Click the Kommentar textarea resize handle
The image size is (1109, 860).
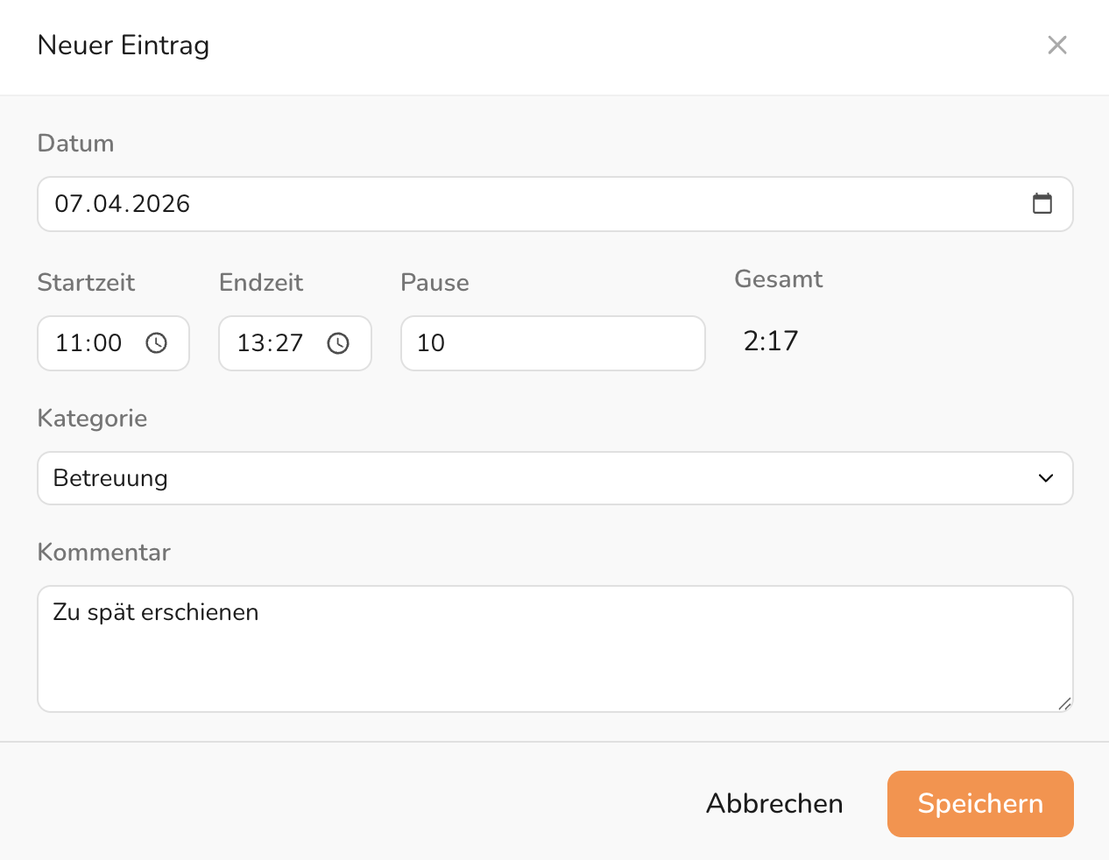1064,703
